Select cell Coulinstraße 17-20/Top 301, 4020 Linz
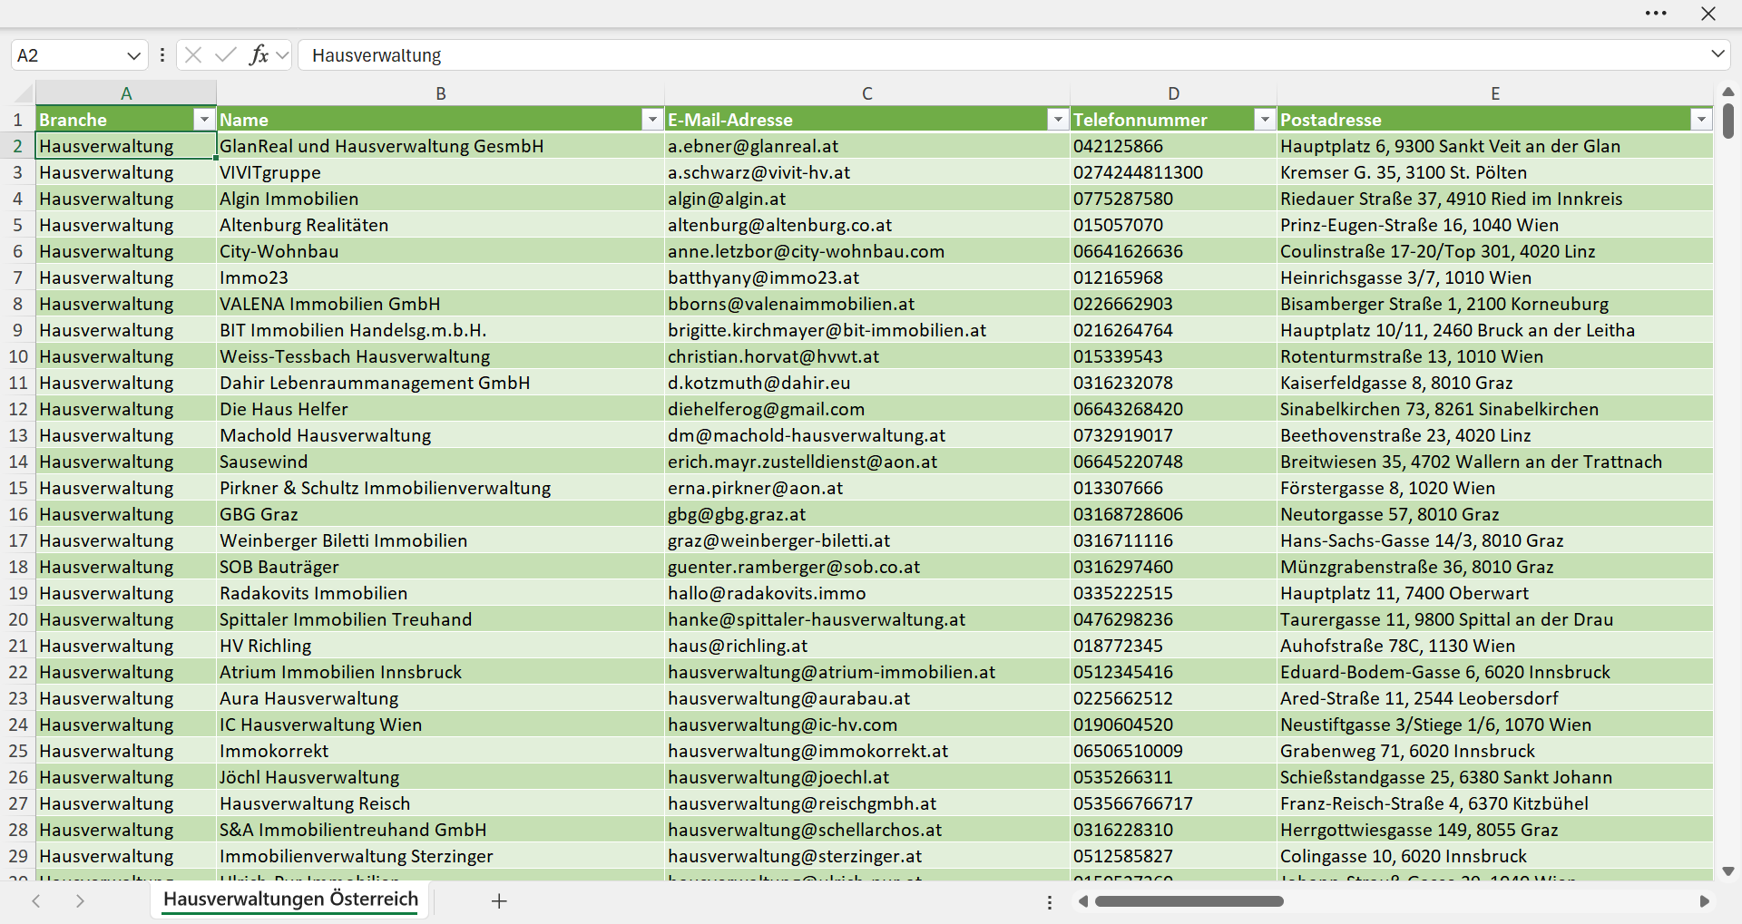 tap(1495, 251)
